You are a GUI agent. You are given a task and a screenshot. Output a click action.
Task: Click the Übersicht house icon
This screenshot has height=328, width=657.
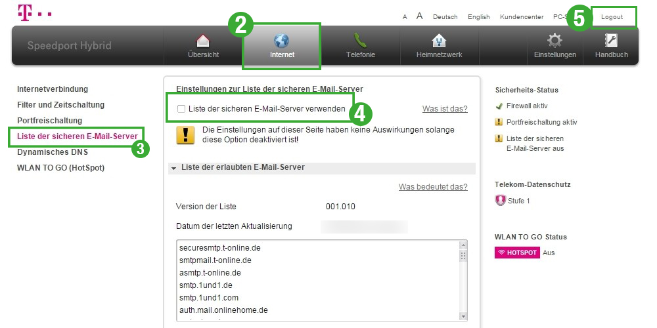[x=203, y=41]
